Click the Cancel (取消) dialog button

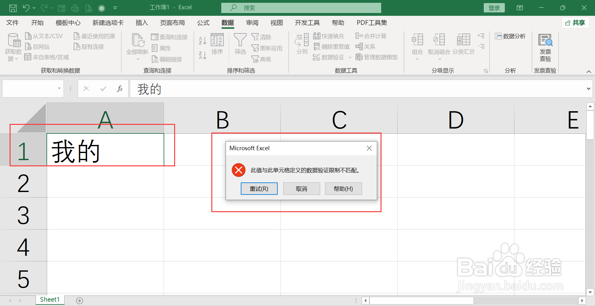tap(302, 189)
